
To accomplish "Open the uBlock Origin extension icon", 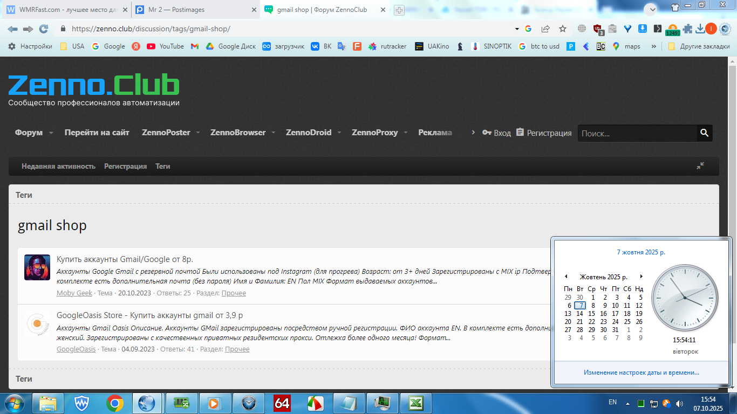I will [598, 29].
